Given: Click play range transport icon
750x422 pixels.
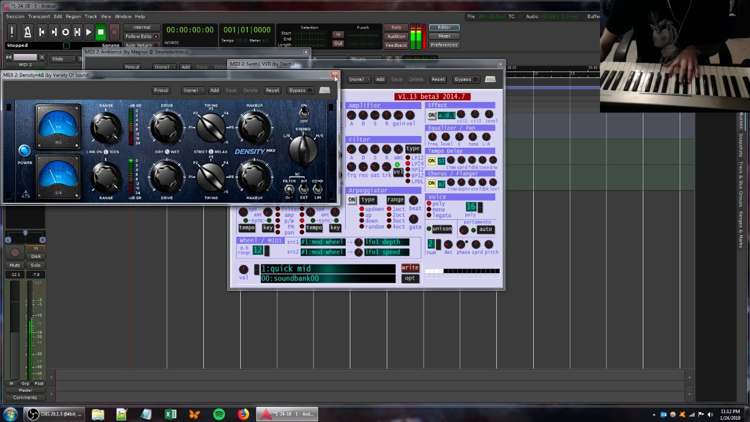Looking at the screenshot, I should 77,32.
